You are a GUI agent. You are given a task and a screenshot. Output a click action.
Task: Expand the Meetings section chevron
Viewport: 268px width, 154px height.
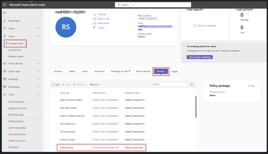39,79
